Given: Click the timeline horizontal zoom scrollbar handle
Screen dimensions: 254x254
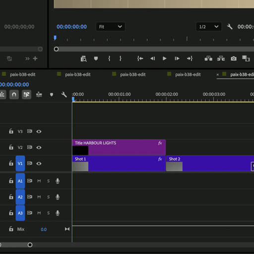Looking at the screenshot, I should point(30,245).
